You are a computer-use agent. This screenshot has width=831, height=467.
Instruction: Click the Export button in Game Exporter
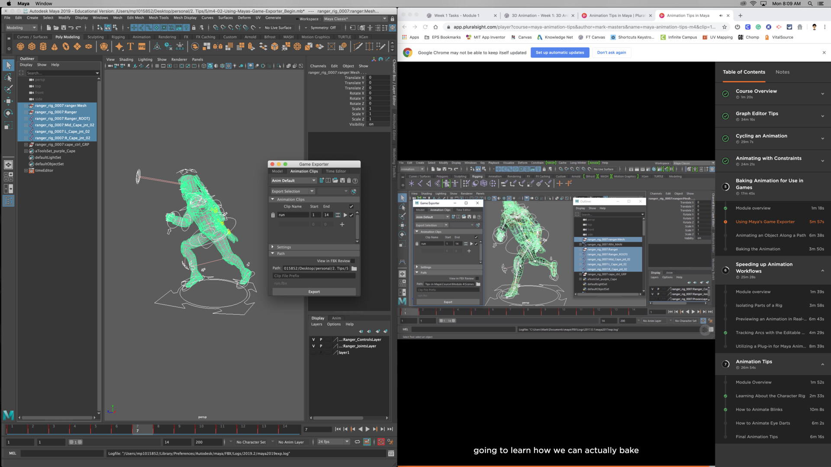point(314,292)
